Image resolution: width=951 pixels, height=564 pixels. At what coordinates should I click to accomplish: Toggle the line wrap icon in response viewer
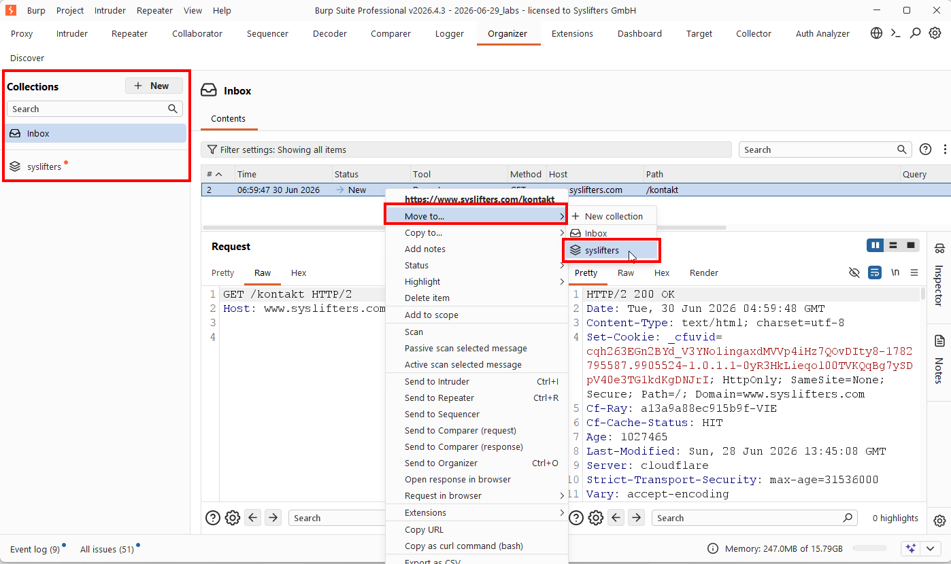point(875,272)
